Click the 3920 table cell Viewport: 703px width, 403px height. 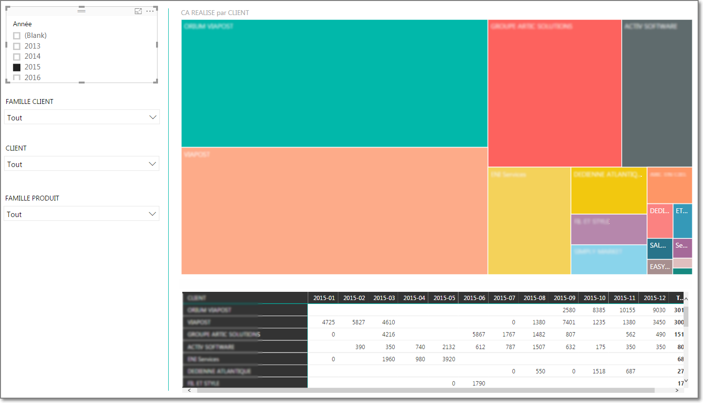[x=449, y=359]
